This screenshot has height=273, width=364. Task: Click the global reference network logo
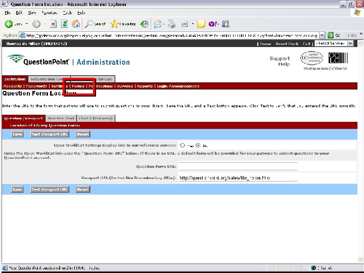tap(311, 58)
